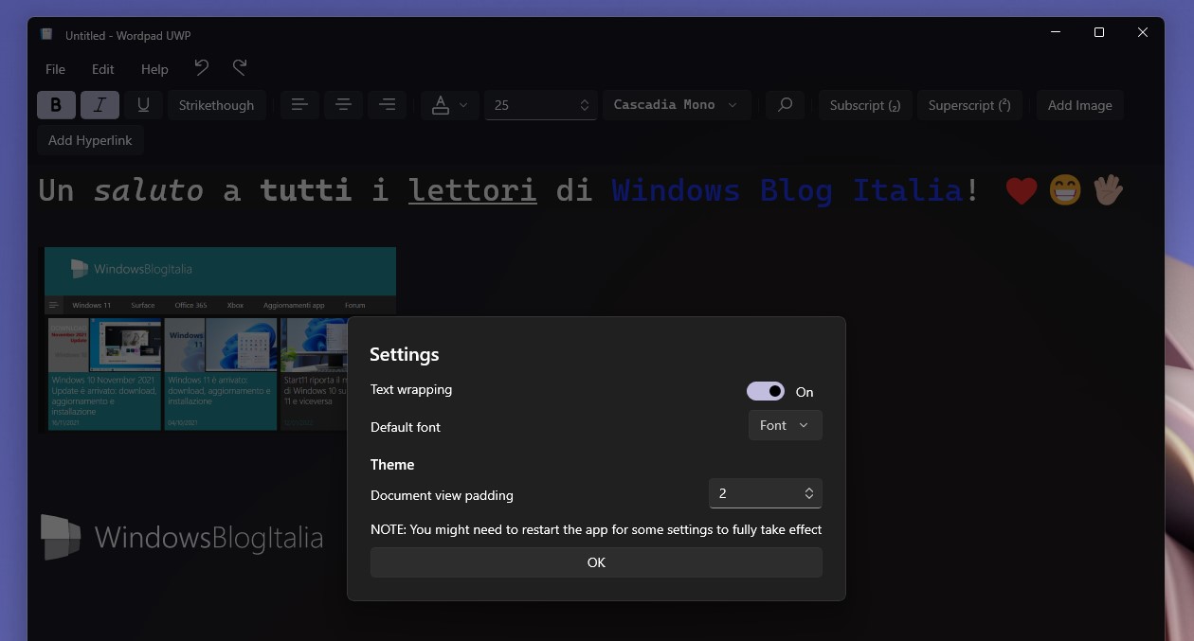Maximize the Wordpad UWP window

tap(1099, 32)
